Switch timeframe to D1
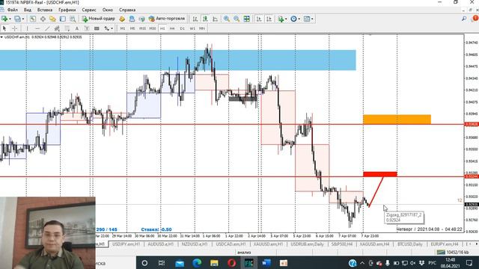The image size is (479, 269). click(183, 28)
